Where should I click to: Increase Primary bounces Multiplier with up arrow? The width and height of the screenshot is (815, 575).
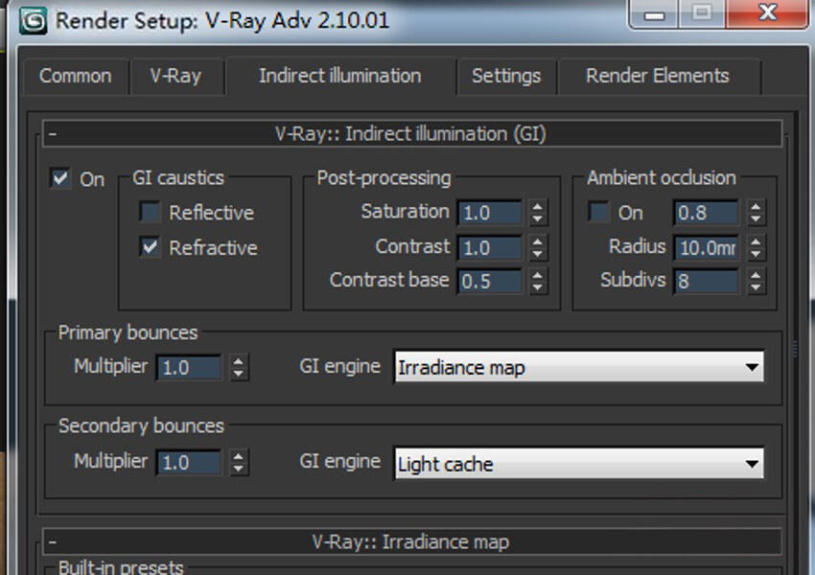(x=239, y=362)
